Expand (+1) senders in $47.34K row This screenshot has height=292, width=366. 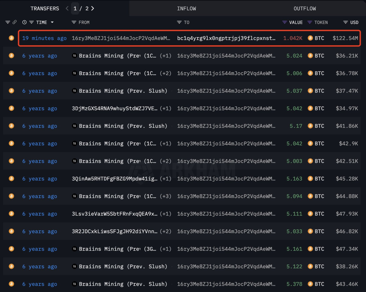click(x=166, y=249)
